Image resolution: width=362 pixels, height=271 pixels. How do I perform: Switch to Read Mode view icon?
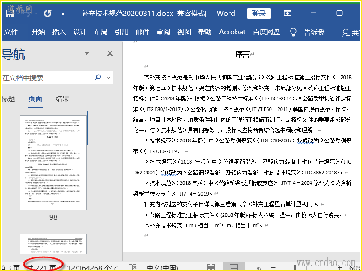tap(211, 267)
